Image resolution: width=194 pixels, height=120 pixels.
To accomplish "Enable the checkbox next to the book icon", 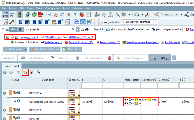I will 82,29.
